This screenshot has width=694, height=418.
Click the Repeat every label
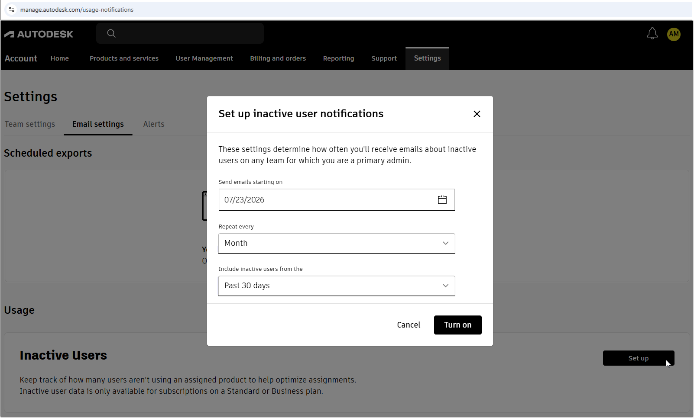tap(236, 227)
